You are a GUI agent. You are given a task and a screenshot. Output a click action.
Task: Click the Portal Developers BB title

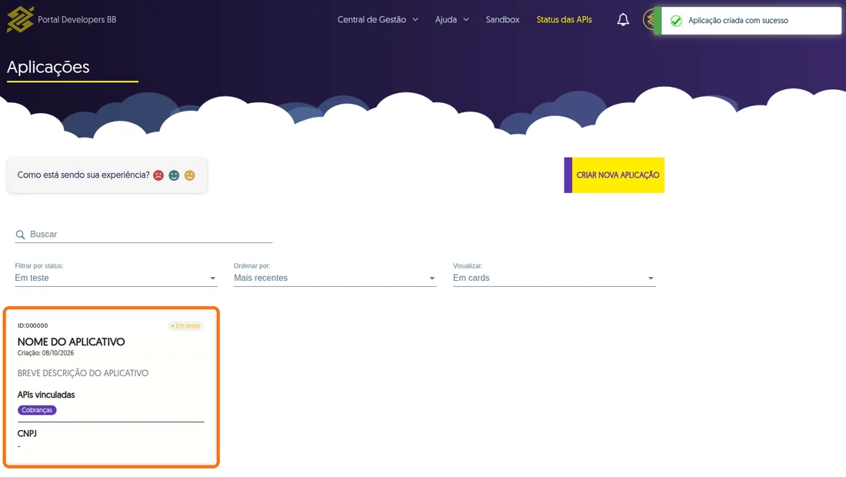[77, 19]
